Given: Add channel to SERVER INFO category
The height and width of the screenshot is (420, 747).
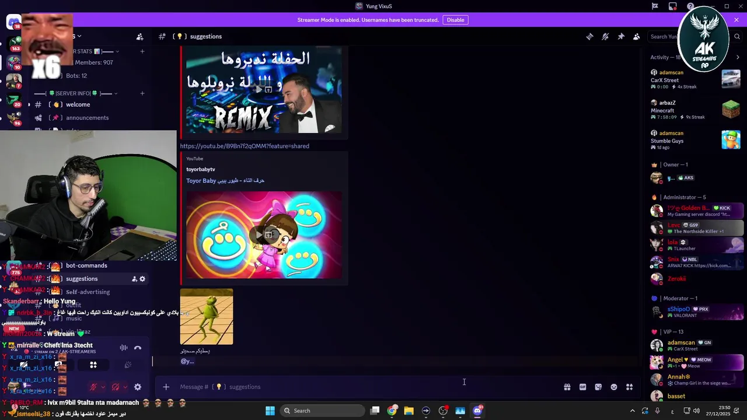Looking at the screenshot, I should 142,93.
